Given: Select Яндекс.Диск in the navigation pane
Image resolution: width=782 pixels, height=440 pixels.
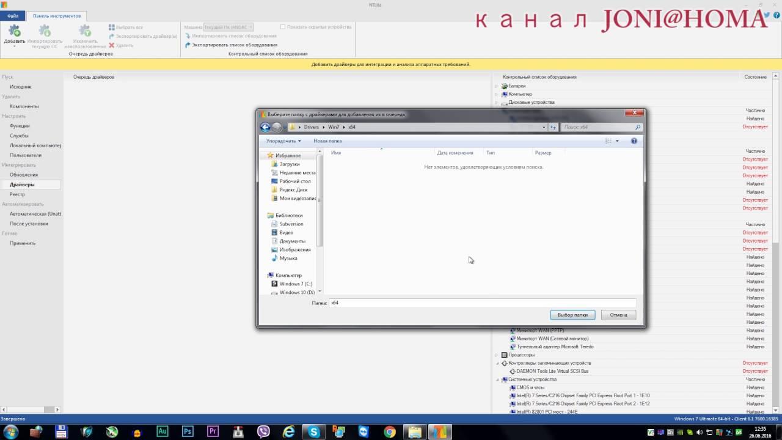Looking at the screenshot, I should point(293,190).
